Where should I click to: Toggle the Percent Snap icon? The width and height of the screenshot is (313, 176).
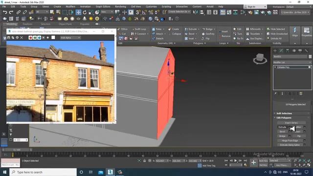151,12
